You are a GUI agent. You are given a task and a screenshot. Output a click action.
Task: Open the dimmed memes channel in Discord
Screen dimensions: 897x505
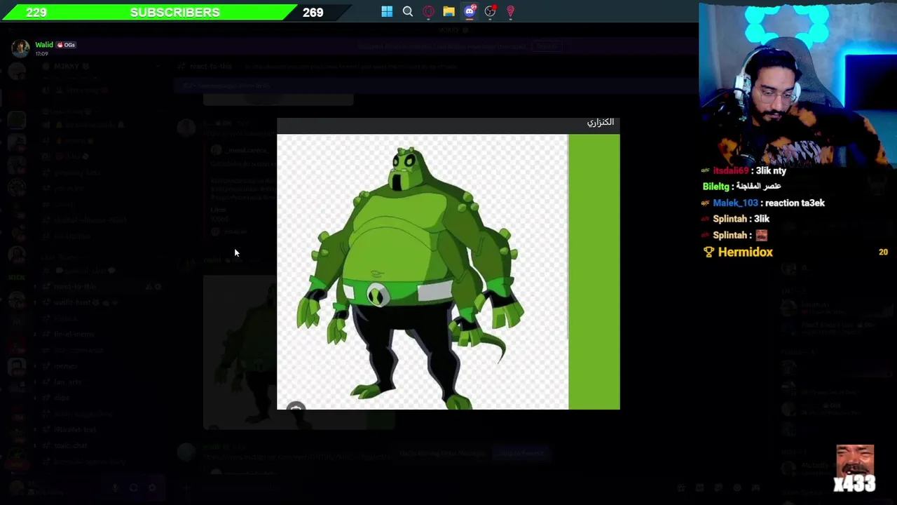click(x=66, y=366)
